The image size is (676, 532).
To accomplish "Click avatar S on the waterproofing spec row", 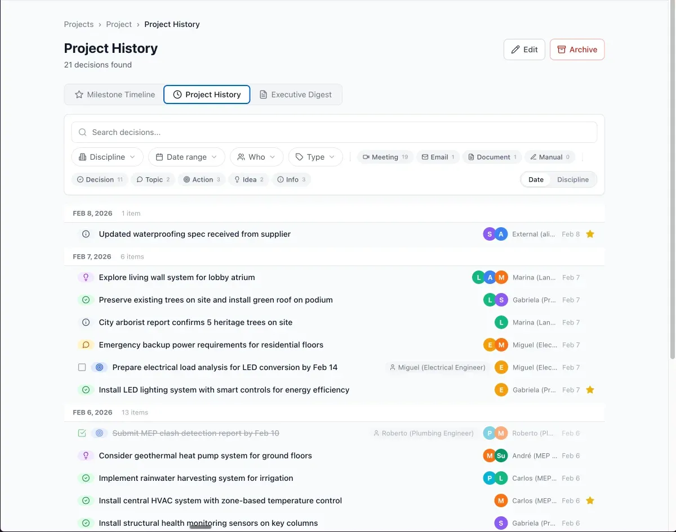I will click(x=490, y=234).
